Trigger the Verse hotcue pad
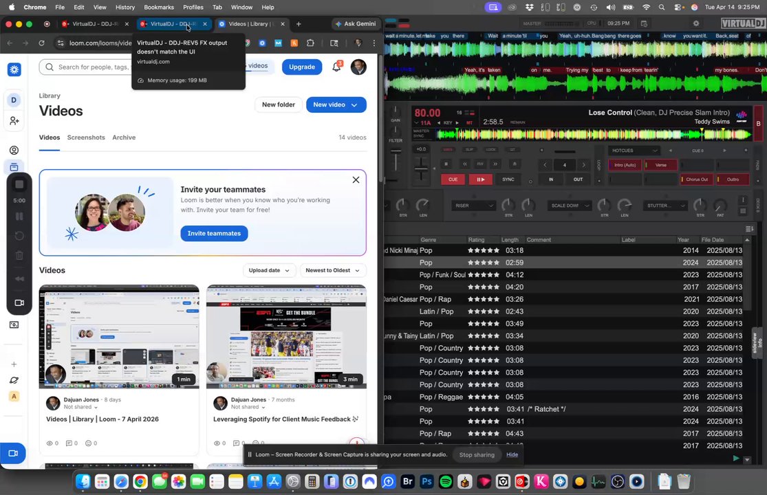 click(661, 165)
